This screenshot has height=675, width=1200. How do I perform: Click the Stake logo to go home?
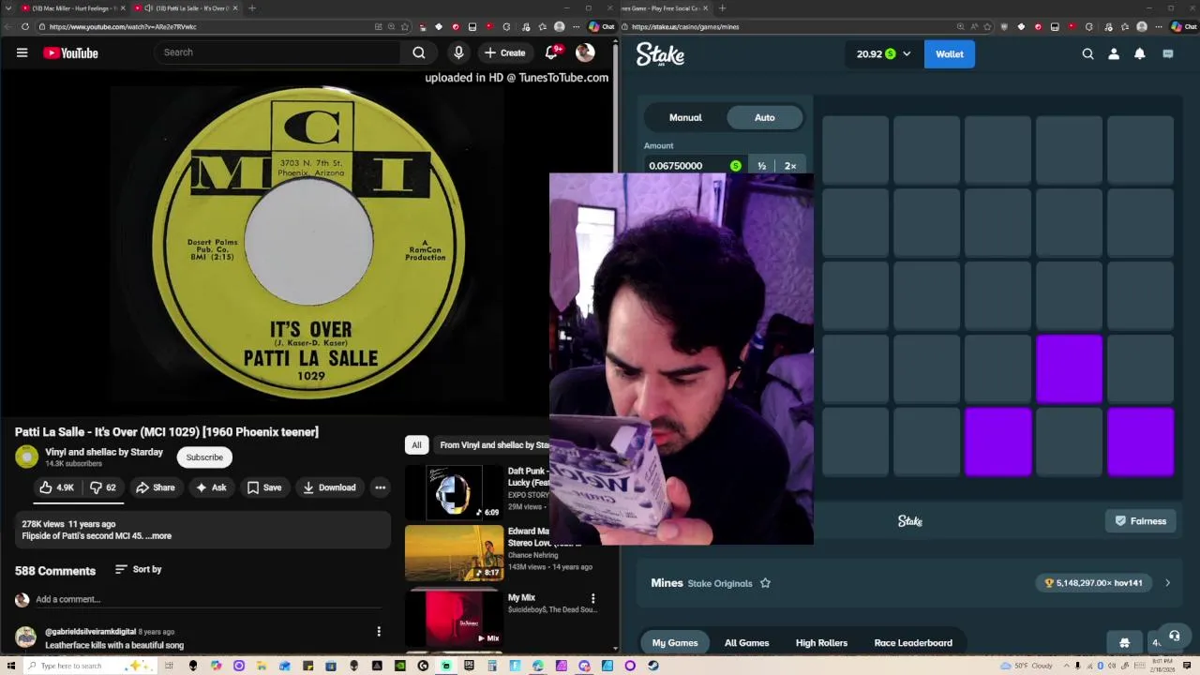click(660, 54)
